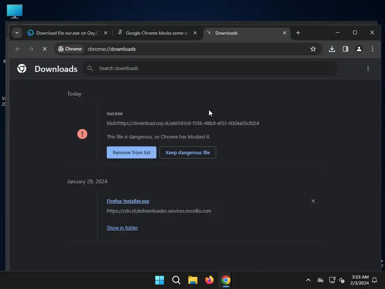The image size is (385, 289).
Task: Focus the Search downloads field
Action: coord(210,68)
